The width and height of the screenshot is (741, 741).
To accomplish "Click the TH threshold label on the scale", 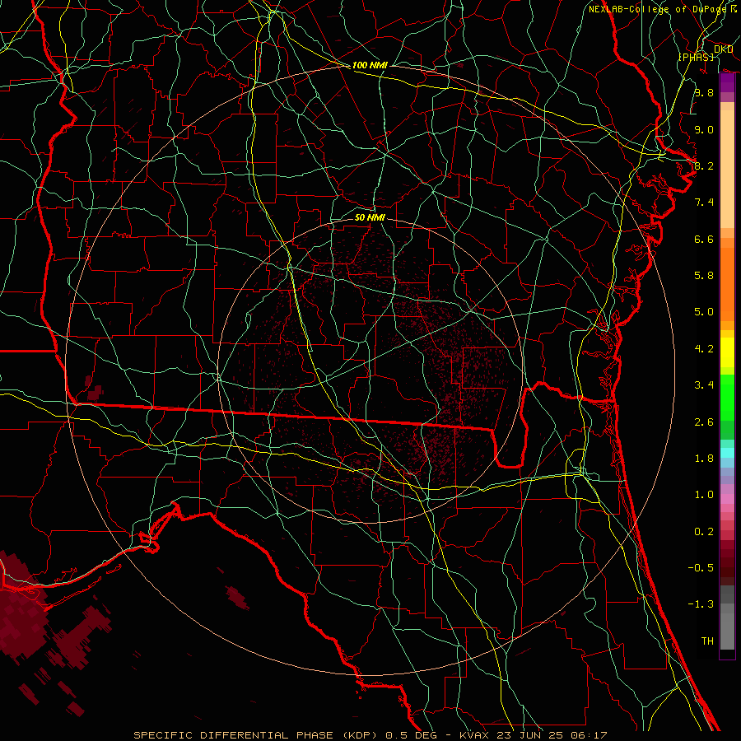I will point(707,641).
